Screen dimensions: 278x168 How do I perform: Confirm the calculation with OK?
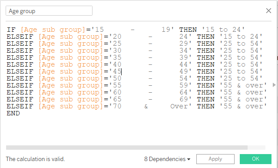(x=255, y=159)
